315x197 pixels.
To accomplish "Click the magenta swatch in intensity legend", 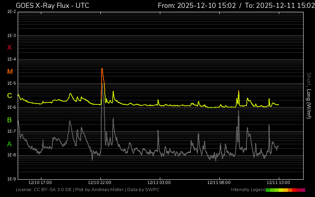I will [303, 190].
